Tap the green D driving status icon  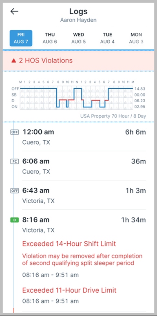pyautogui.click(x=14, y=220)
